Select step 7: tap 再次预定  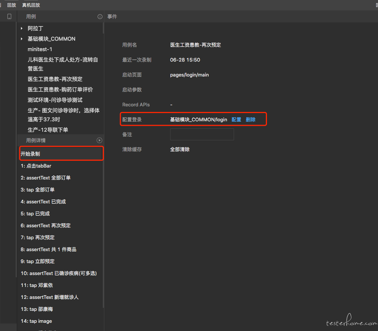(38, 237)
